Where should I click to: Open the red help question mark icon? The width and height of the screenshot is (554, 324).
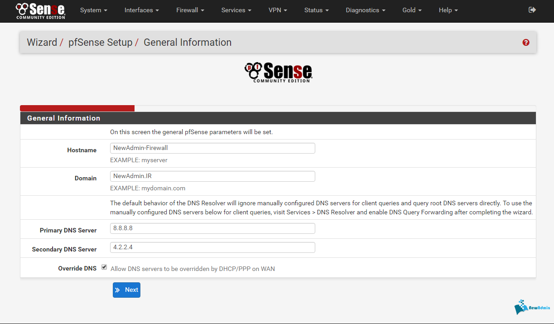[526, 43]
